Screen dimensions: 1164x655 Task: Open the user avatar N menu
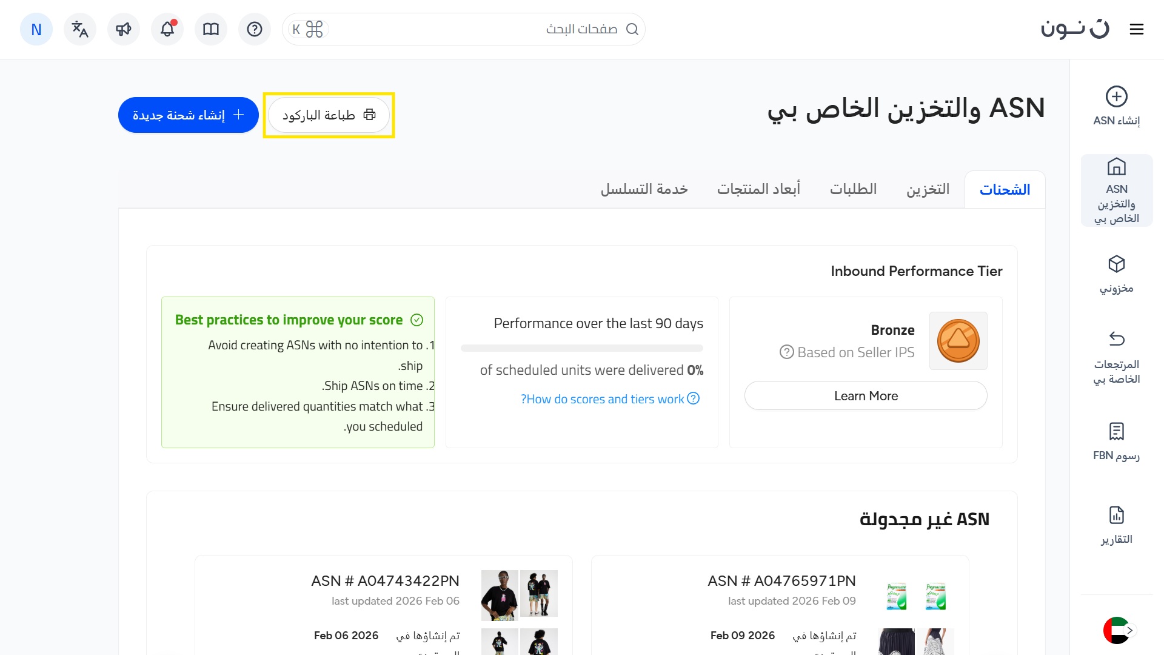[36, 29]
